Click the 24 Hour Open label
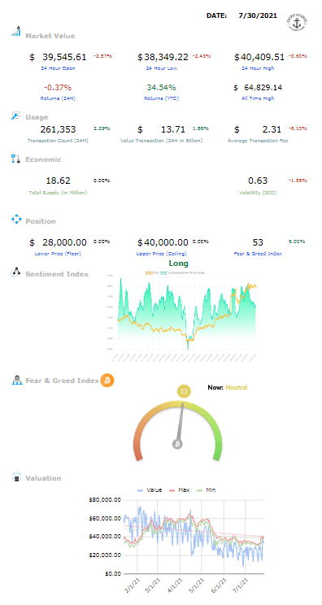Screen dimensions: 322x605 click(x=58, y=68)
